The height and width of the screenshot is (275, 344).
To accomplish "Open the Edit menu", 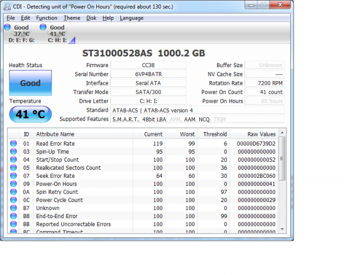I will click(x=25, y=18).
